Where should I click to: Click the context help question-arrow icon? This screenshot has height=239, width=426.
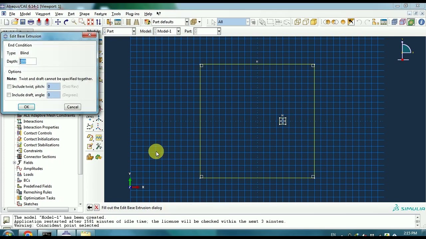pyautogui.click(x=159, y=14)
